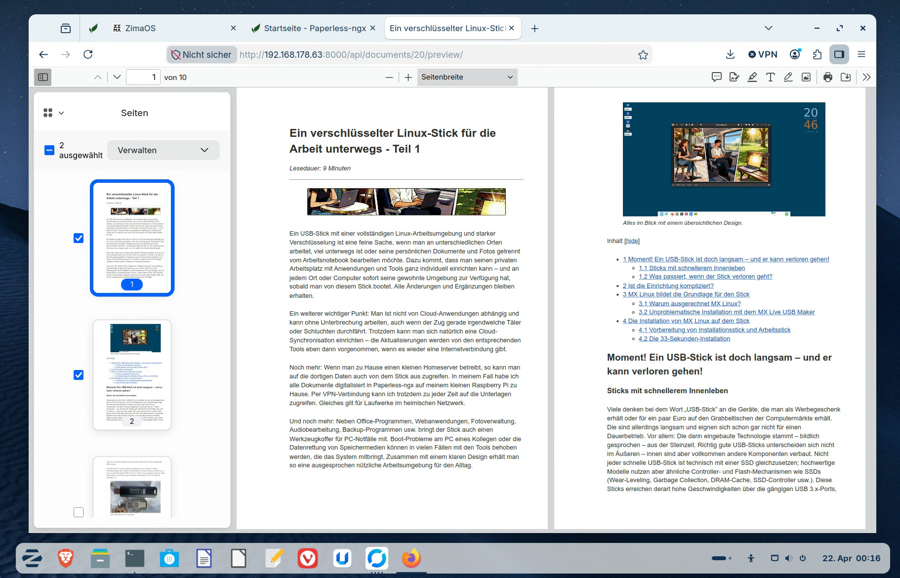
Task: Uncheck the page 1 thumbnail checkbox
Action: pos(79,238)
